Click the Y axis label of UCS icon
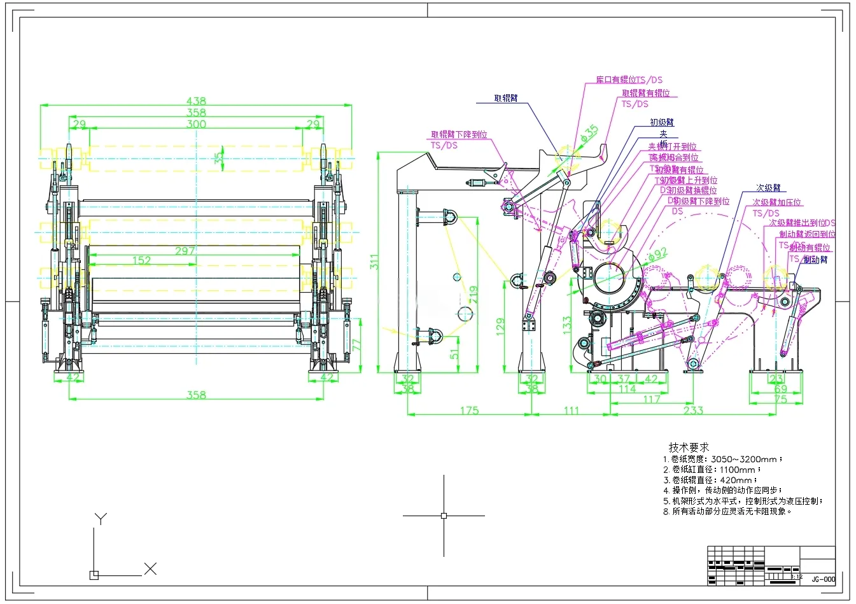The width and height of the screenshot is (856, 604). coord(101,519)
